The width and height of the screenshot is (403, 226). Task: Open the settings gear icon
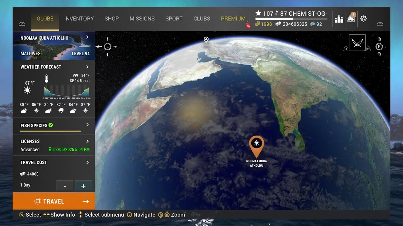(x=364, y=19)
